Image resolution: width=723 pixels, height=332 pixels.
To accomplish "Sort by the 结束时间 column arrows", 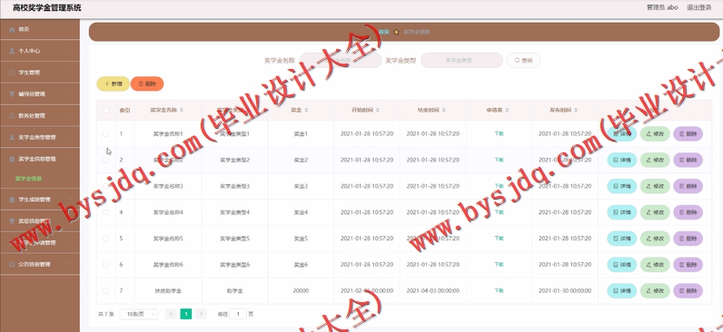I will pos(443,110).
